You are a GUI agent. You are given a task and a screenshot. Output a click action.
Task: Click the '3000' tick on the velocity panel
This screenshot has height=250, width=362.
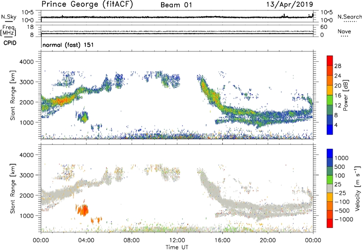click(26, 175)
